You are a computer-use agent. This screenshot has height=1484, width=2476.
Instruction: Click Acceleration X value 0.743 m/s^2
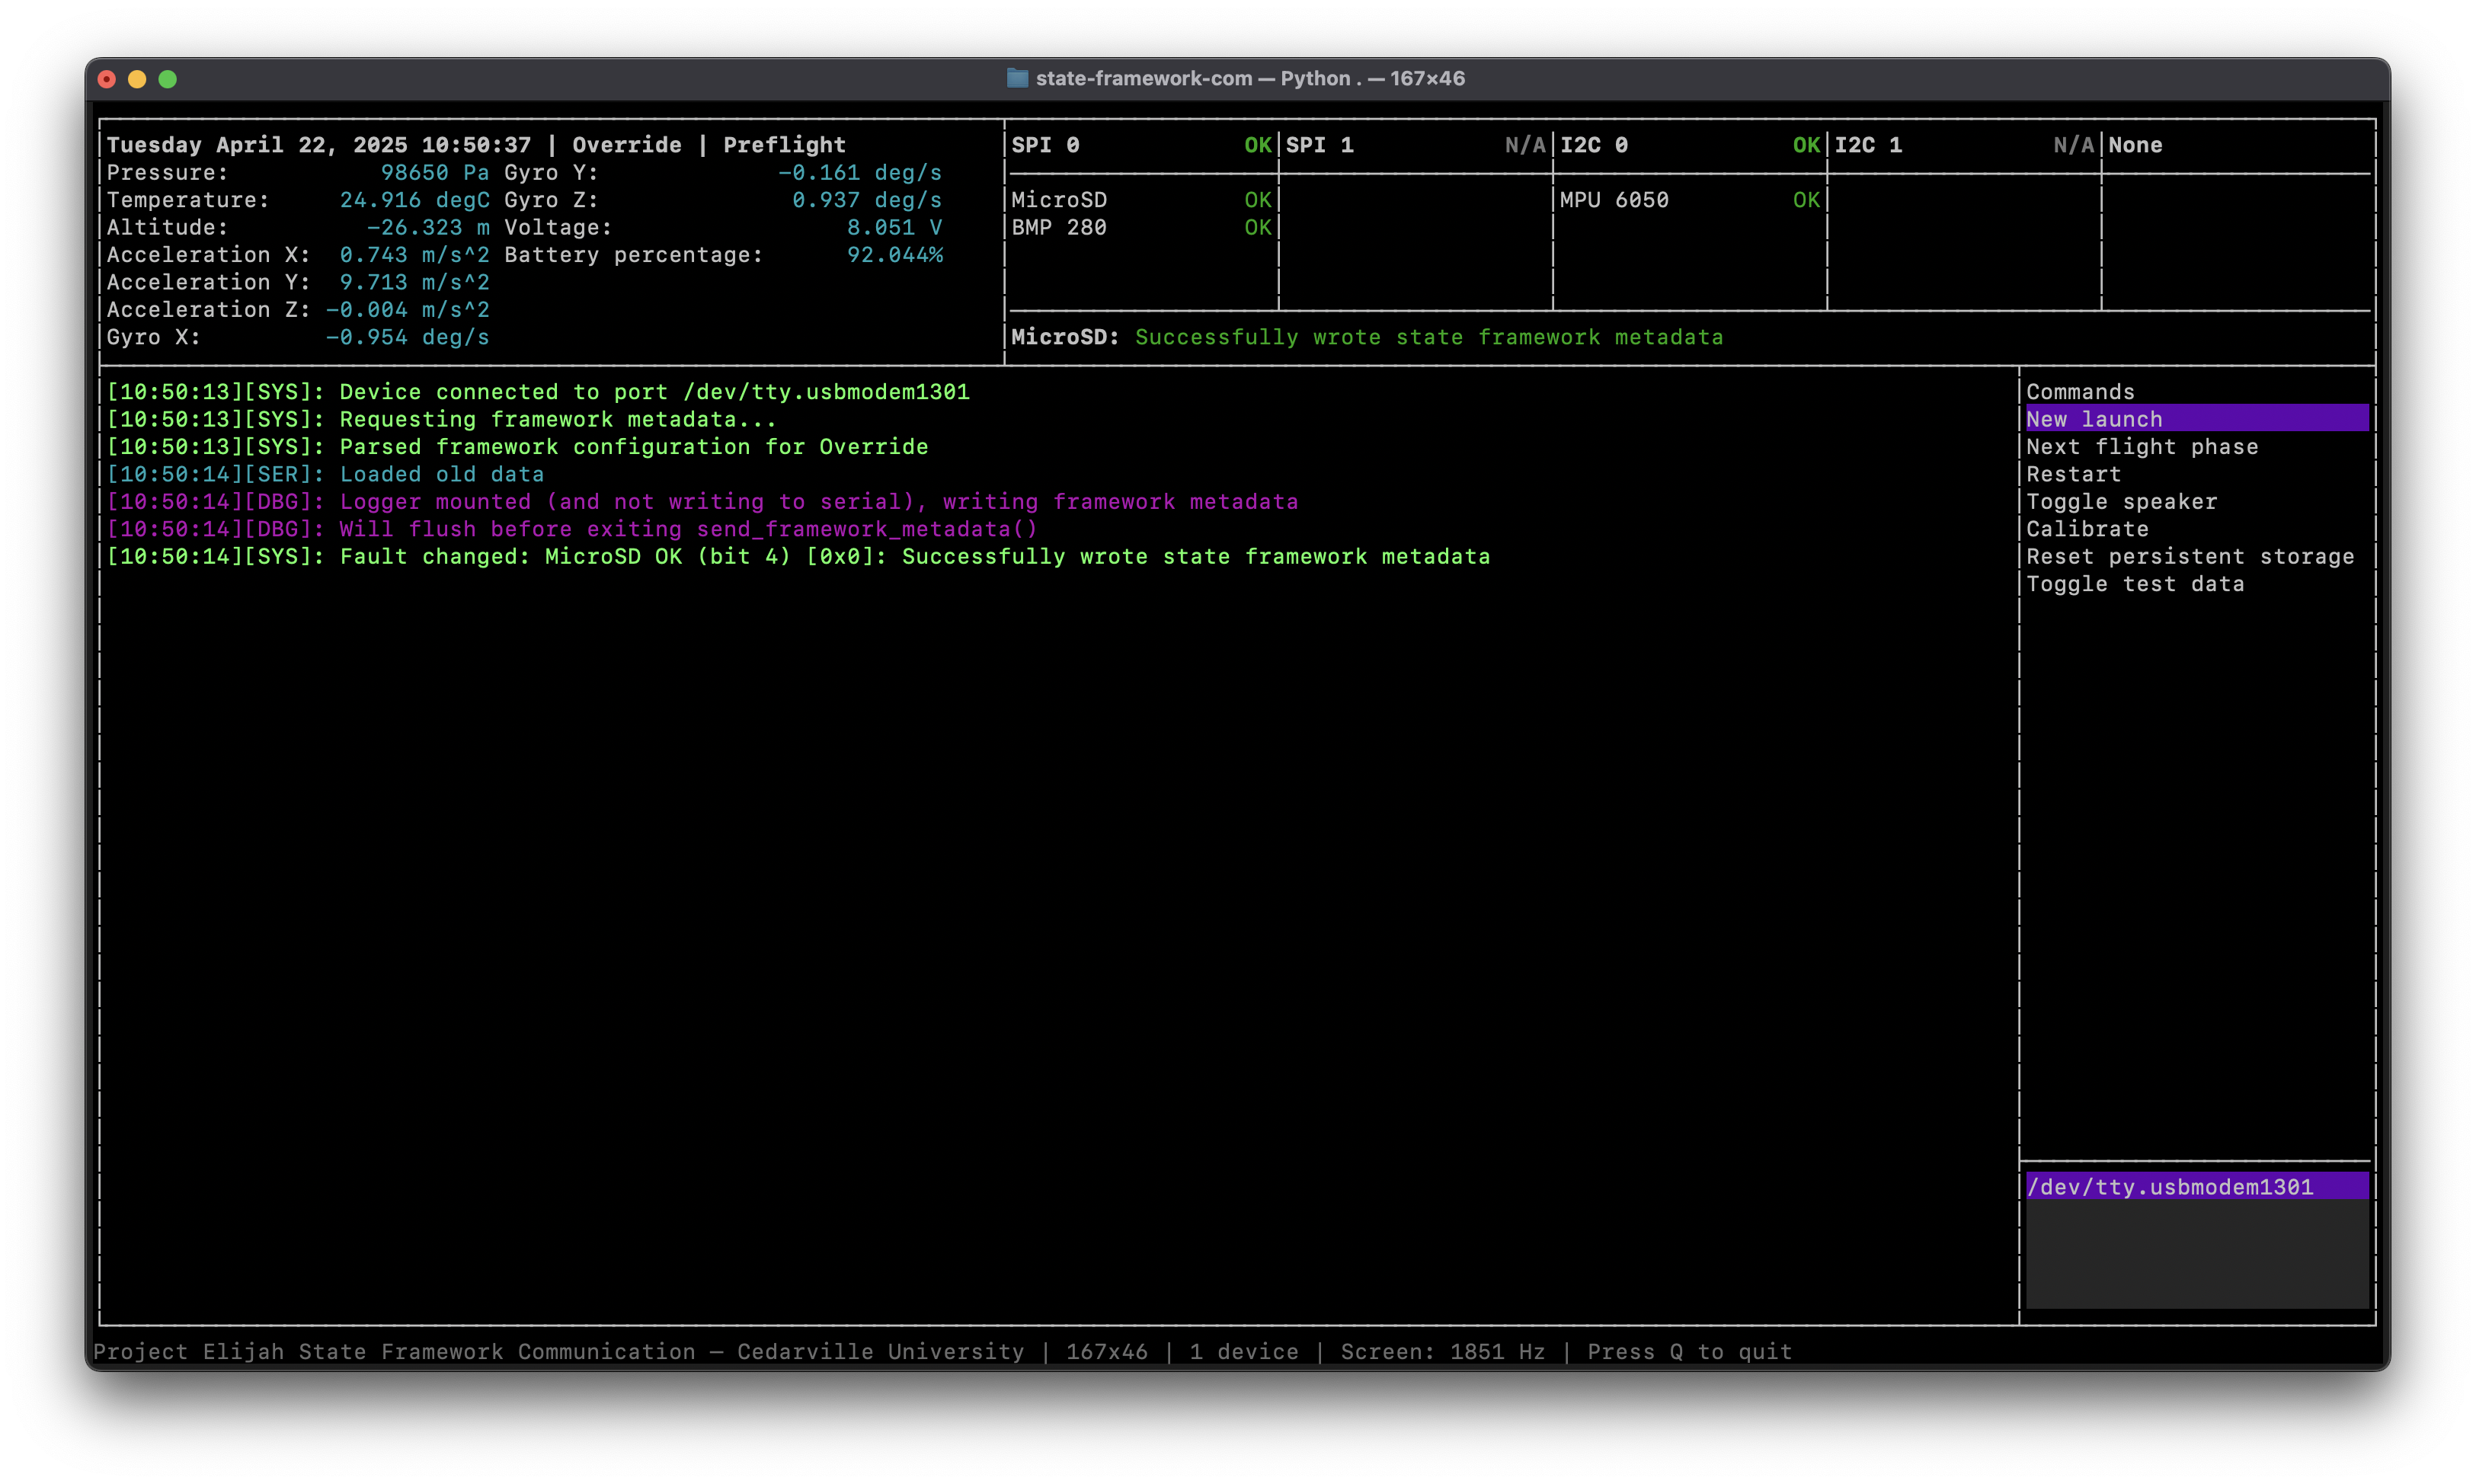pyautogui.click(x=414, y=255)
